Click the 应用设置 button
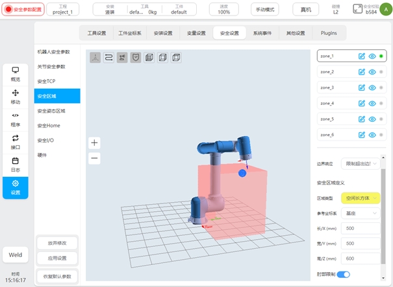The width and height of the screenshot is (393, 287). click(57, 258)
